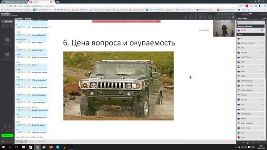This screenshot has height=150, width=267.
Task: Click filter icon in chat bottom toolbar
Action: [x=20, y=142]
